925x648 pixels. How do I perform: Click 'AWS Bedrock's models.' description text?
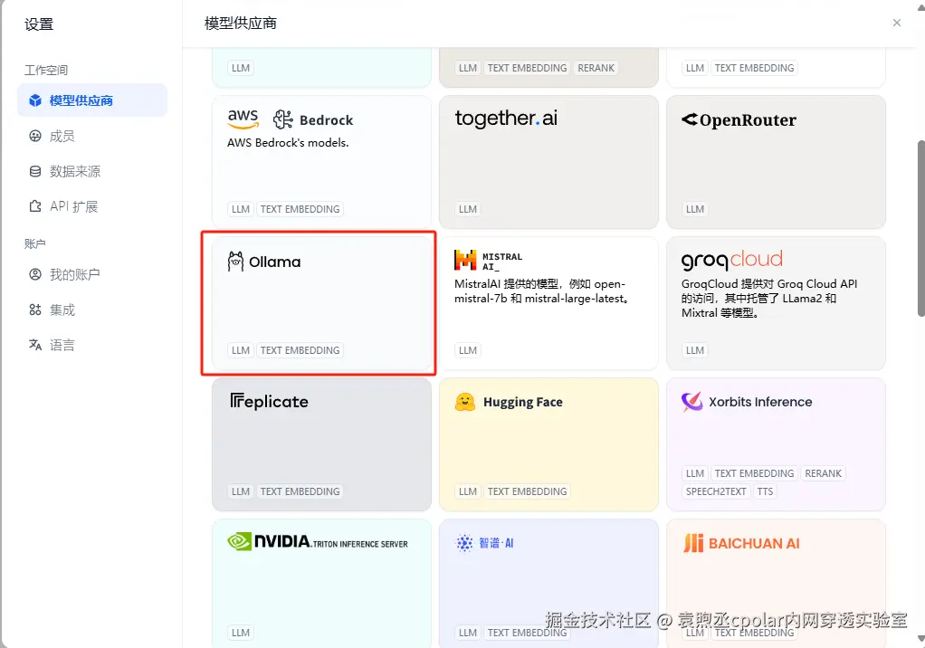[x=288, y=143]
